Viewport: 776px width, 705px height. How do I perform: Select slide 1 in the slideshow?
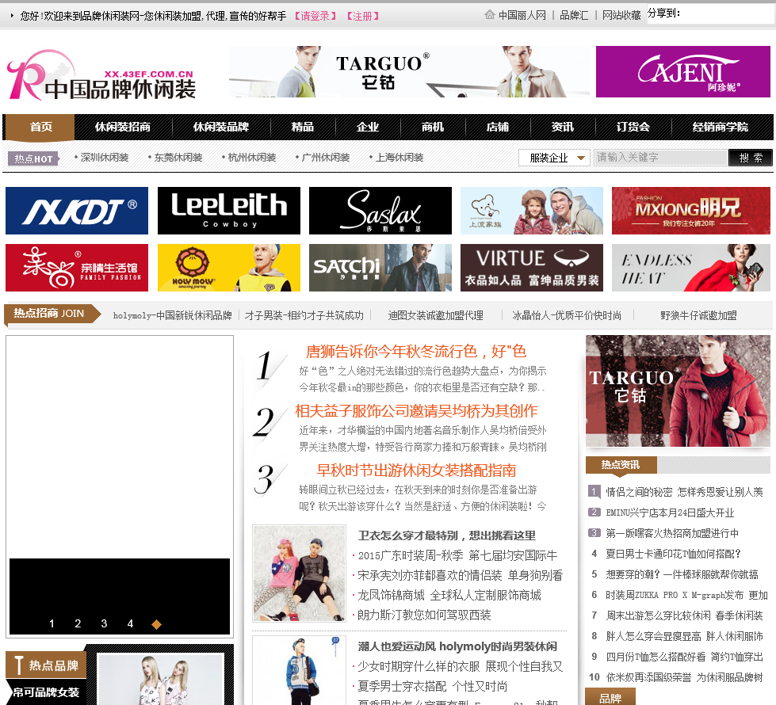click(52, 624)
